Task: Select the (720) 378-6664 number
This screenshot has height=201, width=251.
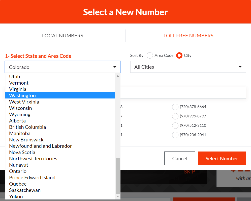Action: tap(175, 107)
